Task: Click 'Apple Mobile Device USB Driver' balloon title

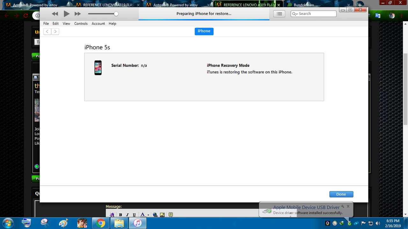Action: tap(306, 207)
